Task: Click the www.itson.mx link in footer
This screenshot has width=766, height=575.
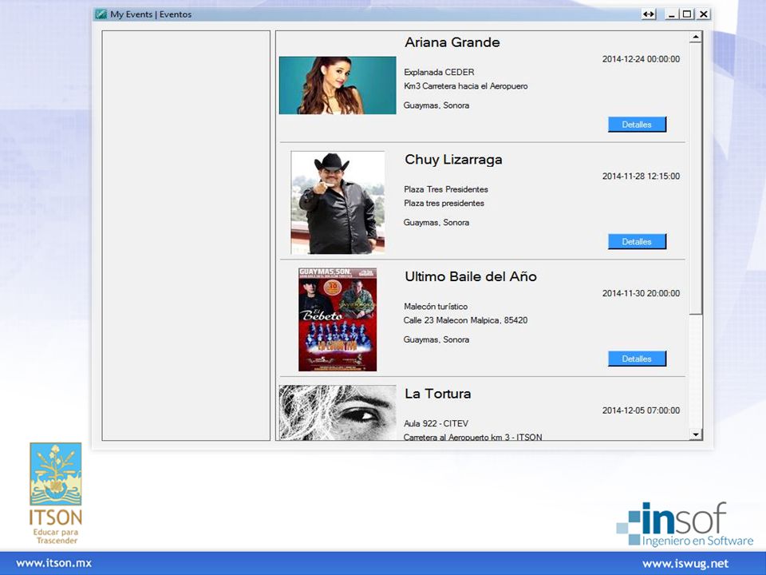Action: pyautogui.click(x=53, y=563)
